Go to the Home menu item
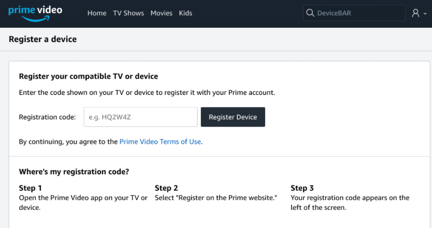The height and width of the screenshot is (228, 432). (97, 13)
